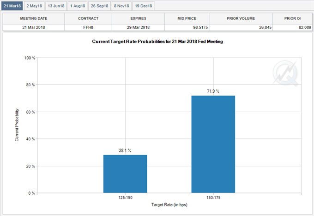Select the 8 Nov18 tab
The image size is (314, 216).
click(121, 6)
